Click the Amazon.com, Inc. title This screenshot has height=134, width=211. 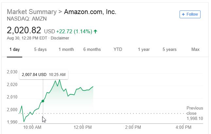coord(90,12)
